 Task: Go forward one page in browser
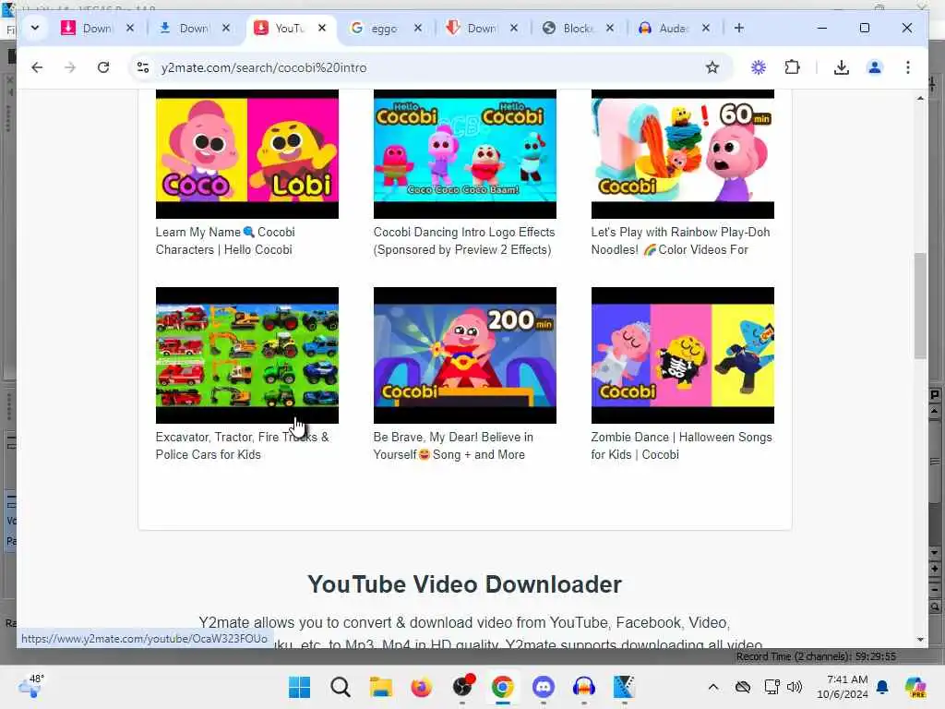(x=70, y=67)
